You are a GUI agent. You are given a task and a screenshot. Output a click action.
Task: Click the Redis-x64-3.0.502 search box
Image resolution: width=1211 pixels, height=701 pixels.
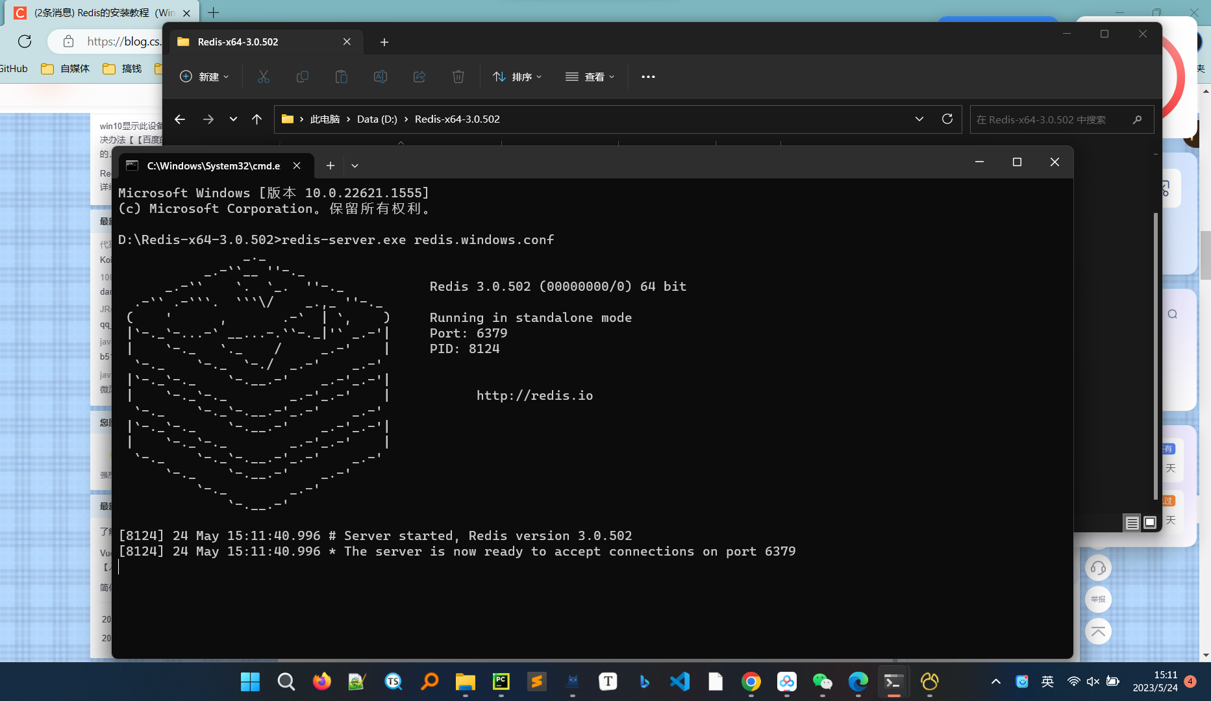coord(1062,119)
